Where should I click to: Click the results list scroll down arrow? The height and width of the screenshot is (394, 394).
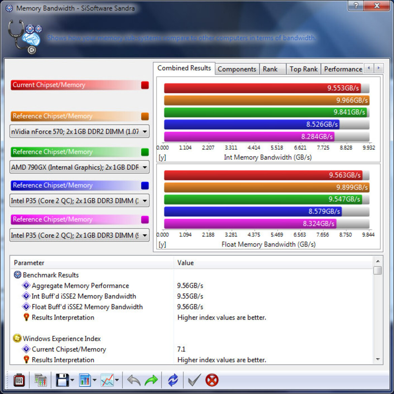coord(377,360)
